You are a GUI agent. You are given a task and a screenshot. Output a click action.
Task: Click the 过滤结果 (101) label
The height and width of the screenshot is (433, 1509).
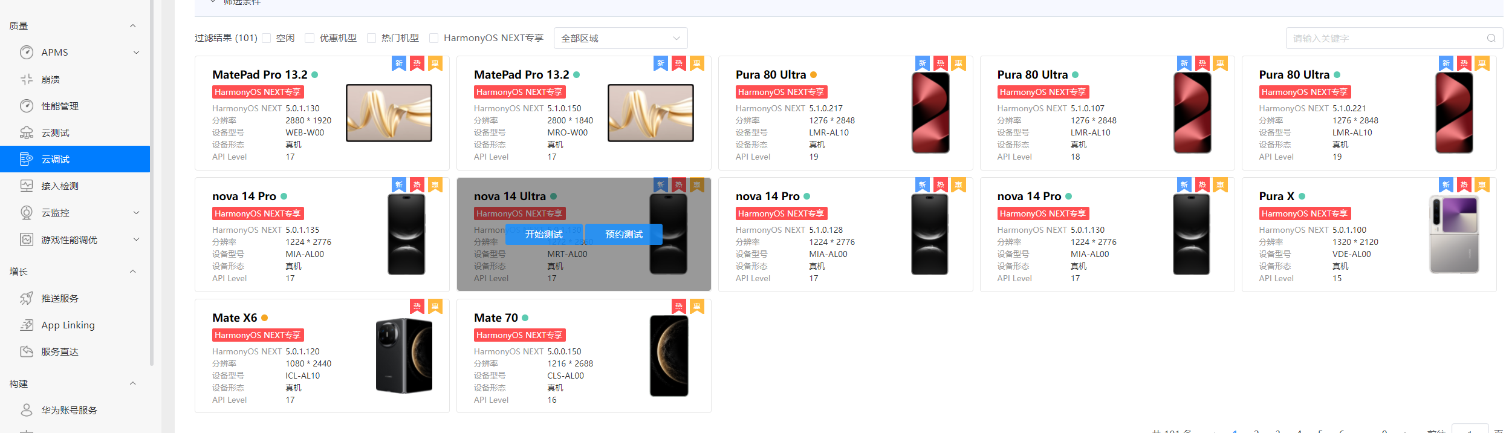coord(226,38)
